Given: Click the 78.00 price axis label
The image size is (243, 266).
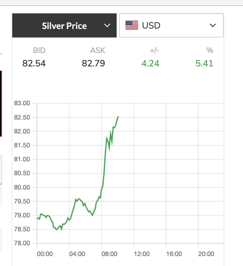Looking at the screenshot, I should [x=22, y=243].
